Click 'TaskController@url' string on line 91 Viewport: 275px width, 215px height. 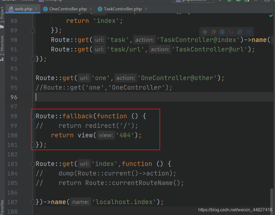coord(210,49)
